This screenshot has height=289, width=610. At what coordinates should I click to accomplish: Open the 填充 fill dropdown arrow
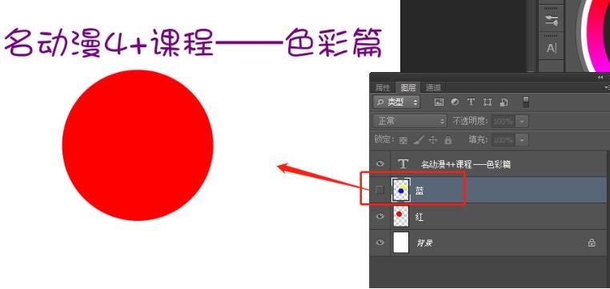(x=522, y=140)
